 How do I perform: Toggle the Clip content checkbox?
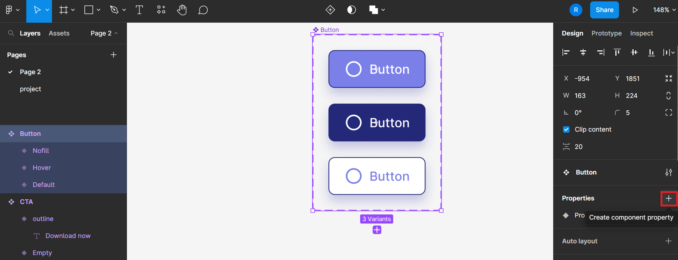pyautogui.click(x=566, y=129)
